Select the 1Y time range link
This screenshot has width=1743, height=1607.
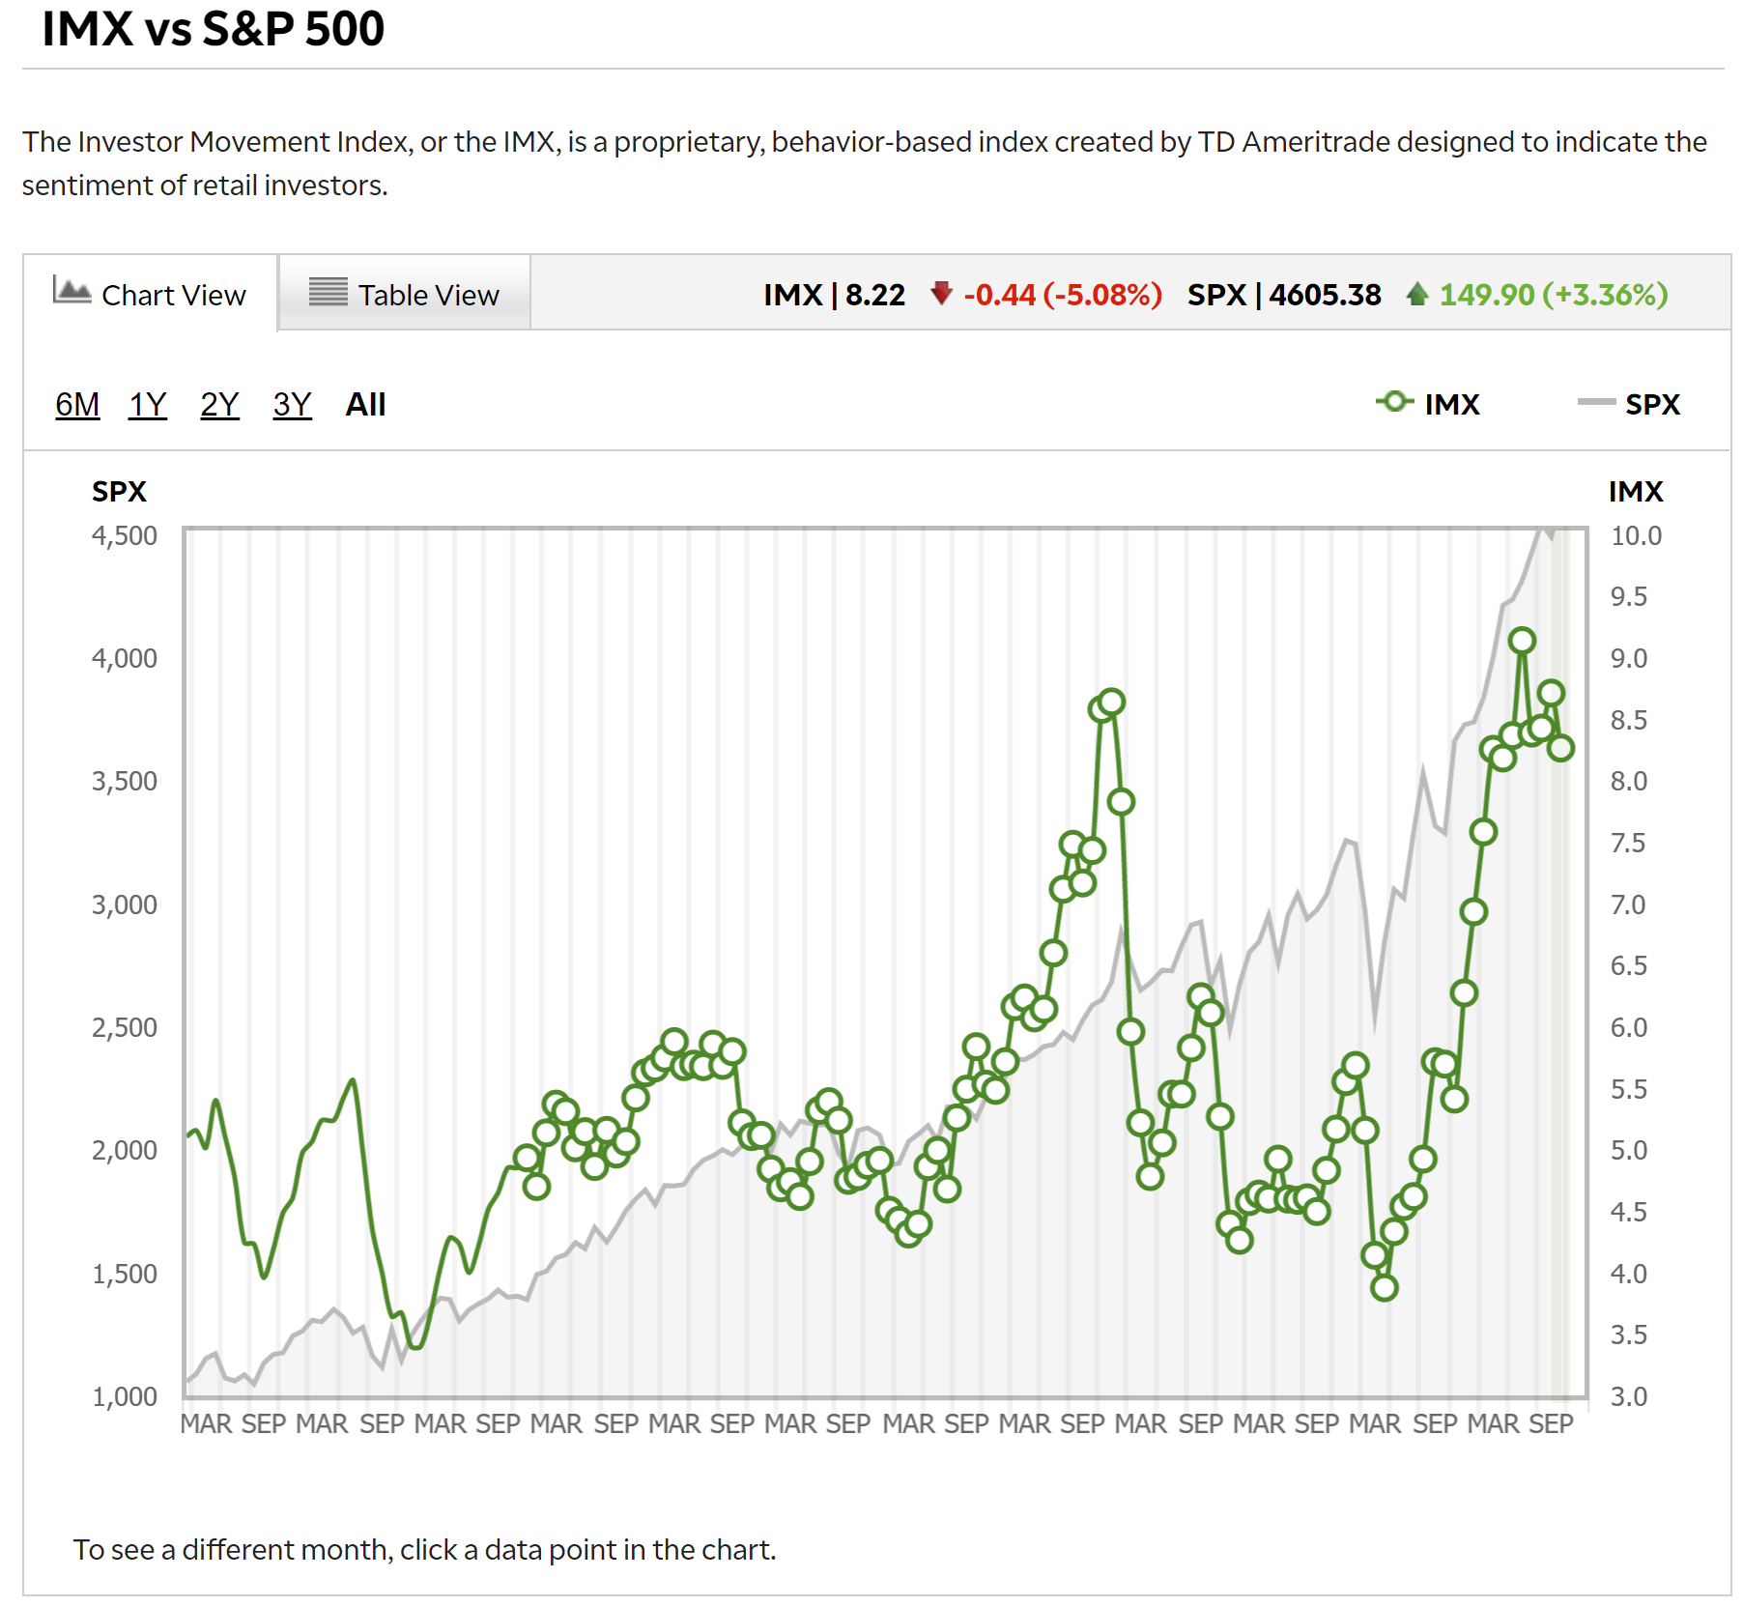pyautogui.click(x=148, y=404)
